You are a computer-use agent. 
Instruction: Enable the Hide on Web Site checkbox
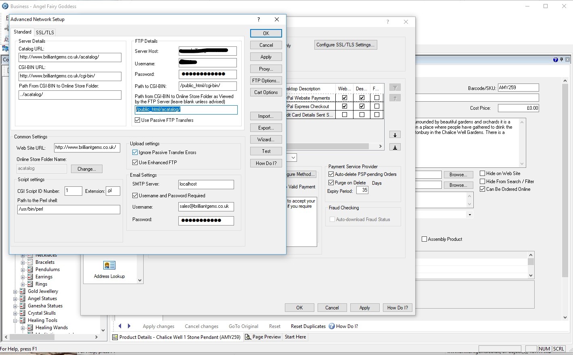click(x=482, y=173)
